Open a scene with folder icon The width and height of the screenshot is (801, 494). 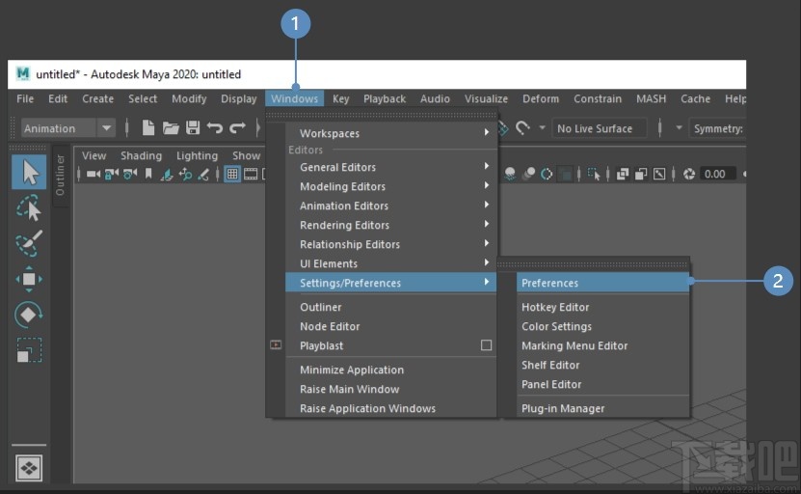click(171, 128)
